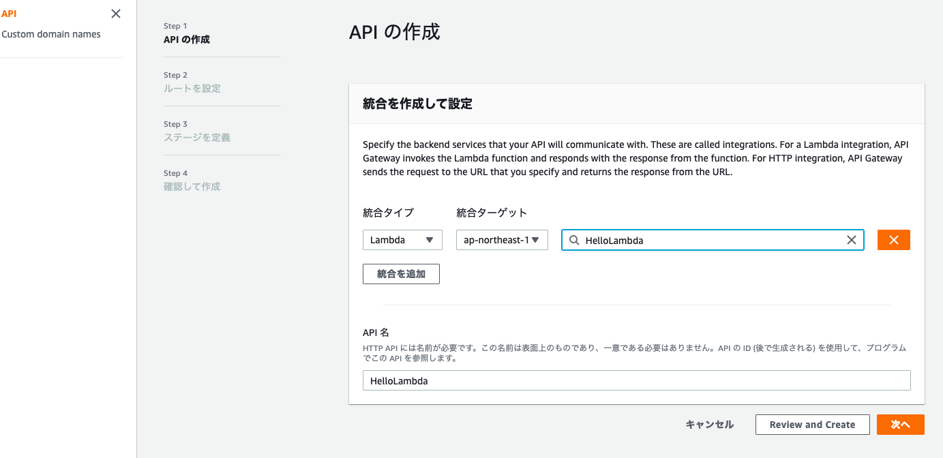Click the orange 次へ button
The height and width of the screenshot is (458, 943).
(x=900, y=424)
